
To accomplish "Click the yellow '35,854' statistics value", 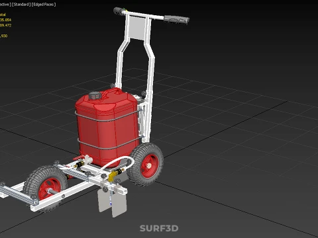I will 5,20.
